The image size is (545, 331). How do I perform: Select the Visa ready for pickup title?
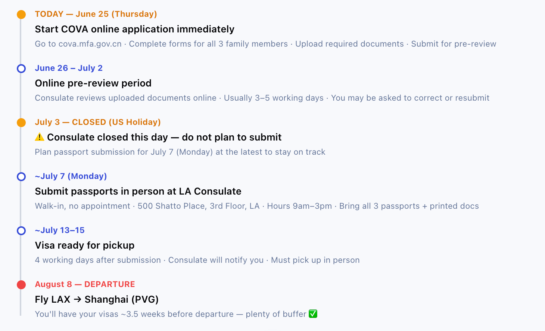tap(85, 245)
